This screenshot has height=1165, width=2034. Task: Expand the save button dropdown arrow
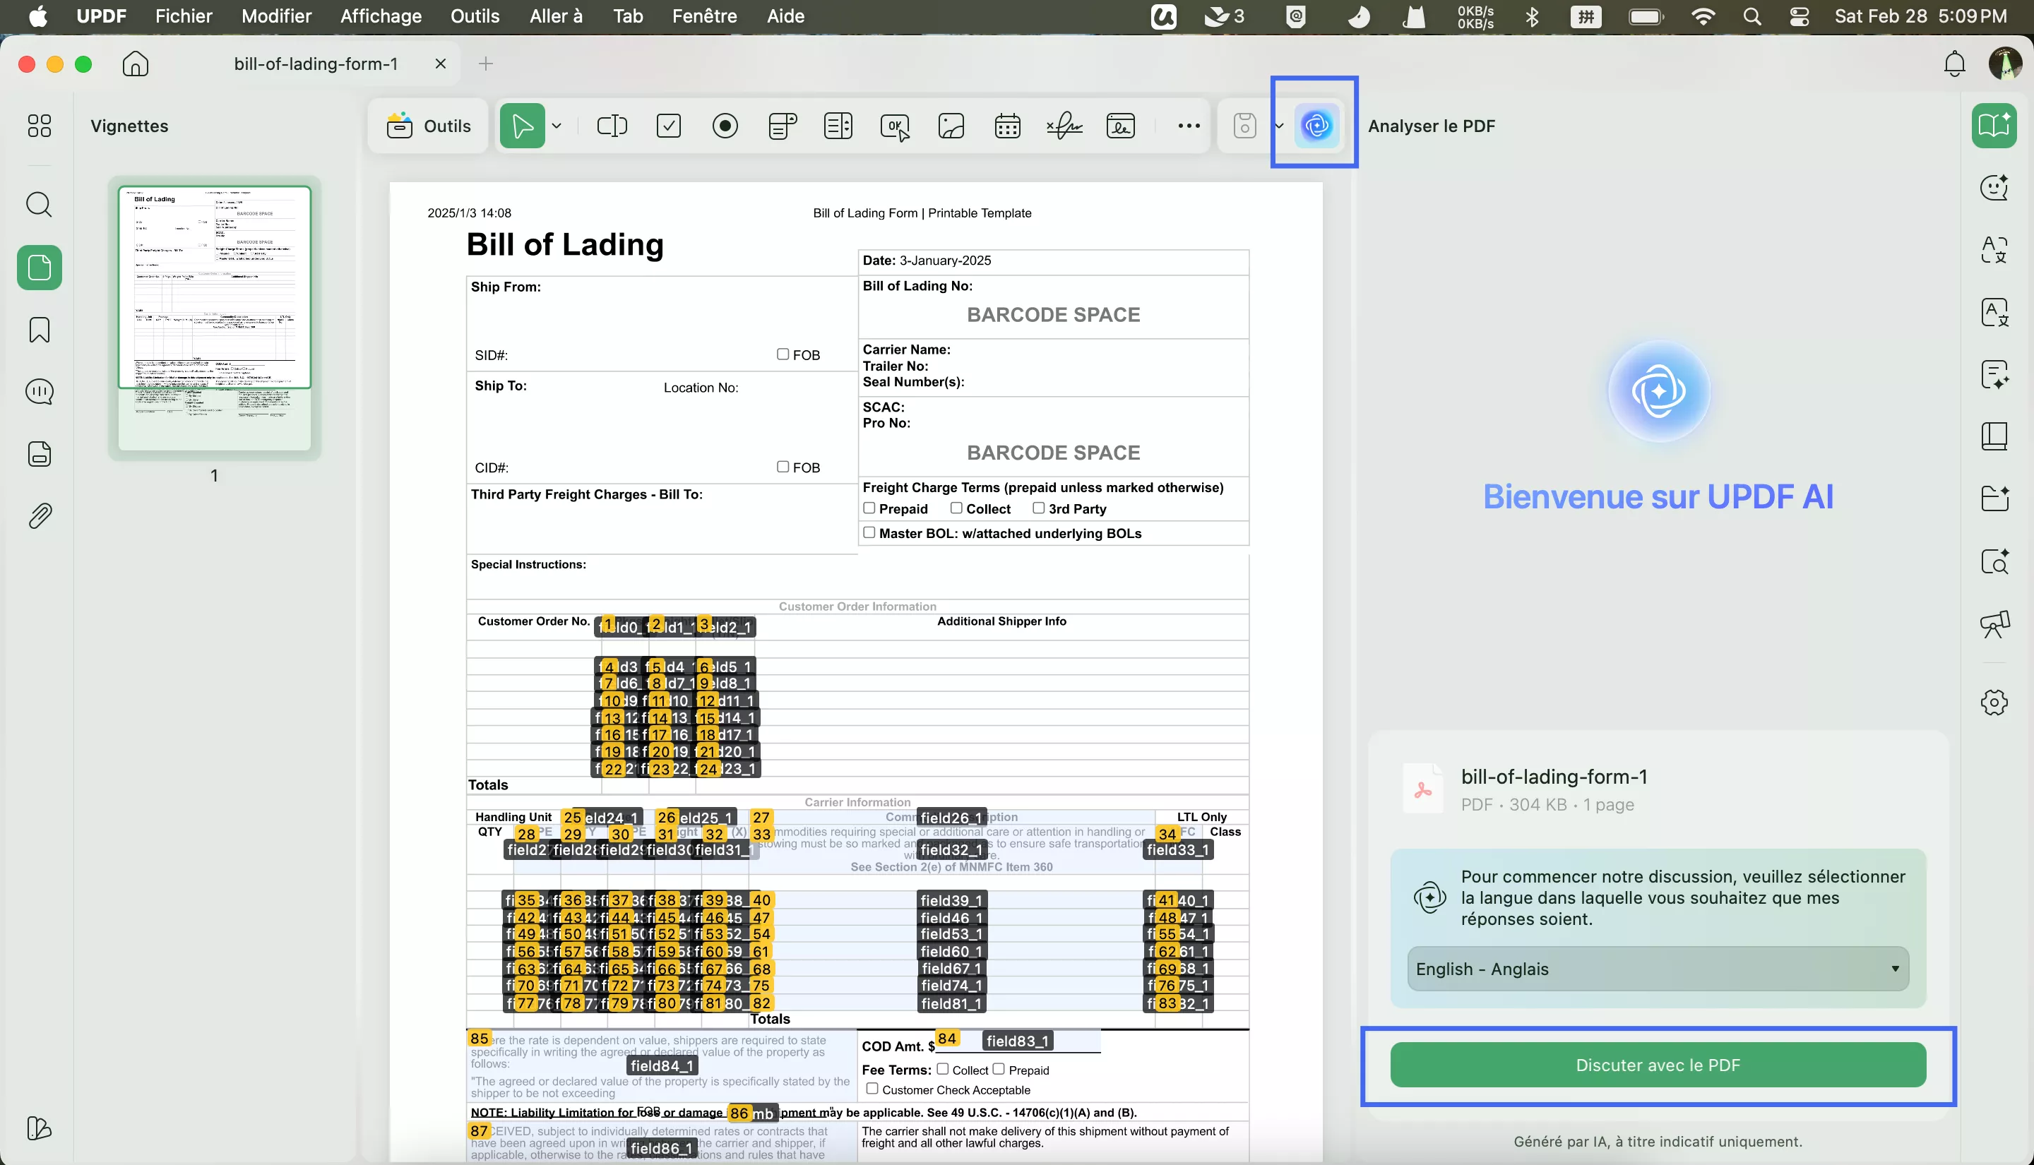pyautogui.click(x=1278, y=126)
